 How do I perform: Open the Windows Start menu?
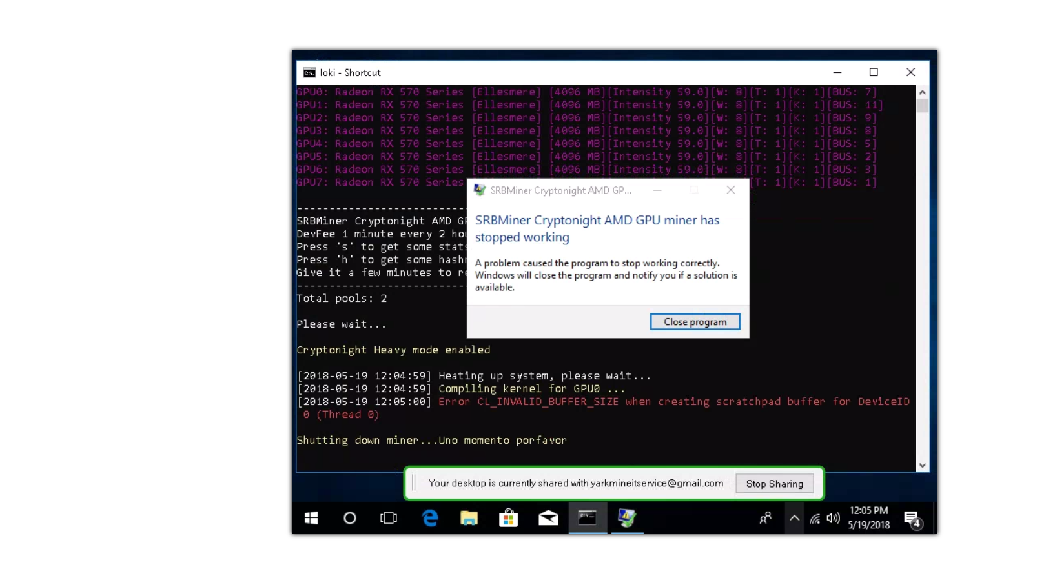point(311,518)
